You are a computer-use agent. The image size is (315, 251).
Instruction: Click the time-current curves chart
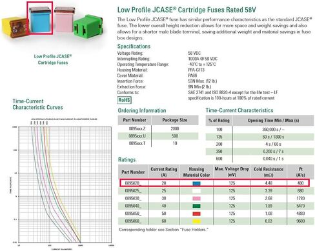click(63, 184)
